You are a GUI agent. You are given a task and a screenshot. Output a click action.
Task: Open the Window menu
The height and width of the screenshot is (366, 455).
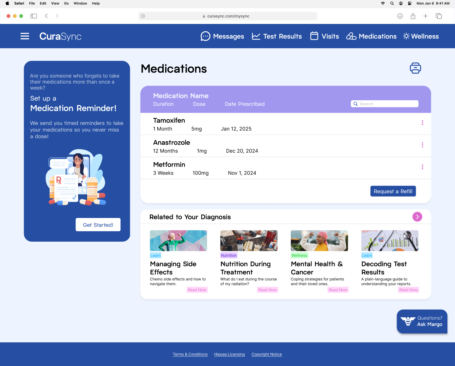click(80, 3)
